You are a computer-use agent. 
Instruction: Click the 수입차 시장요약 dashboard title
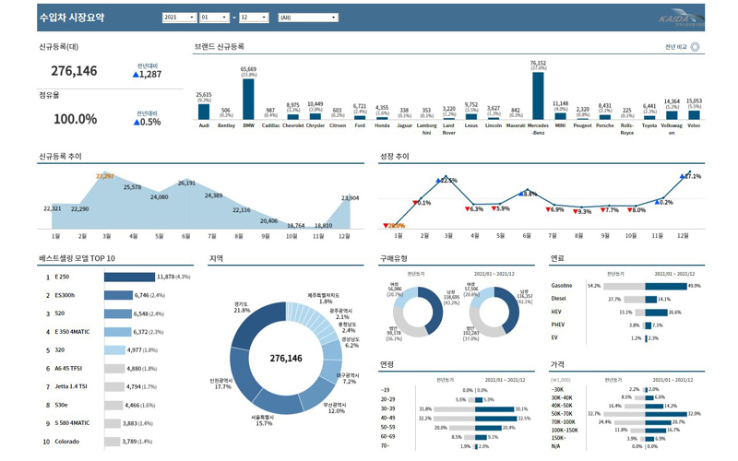(72, 18)
